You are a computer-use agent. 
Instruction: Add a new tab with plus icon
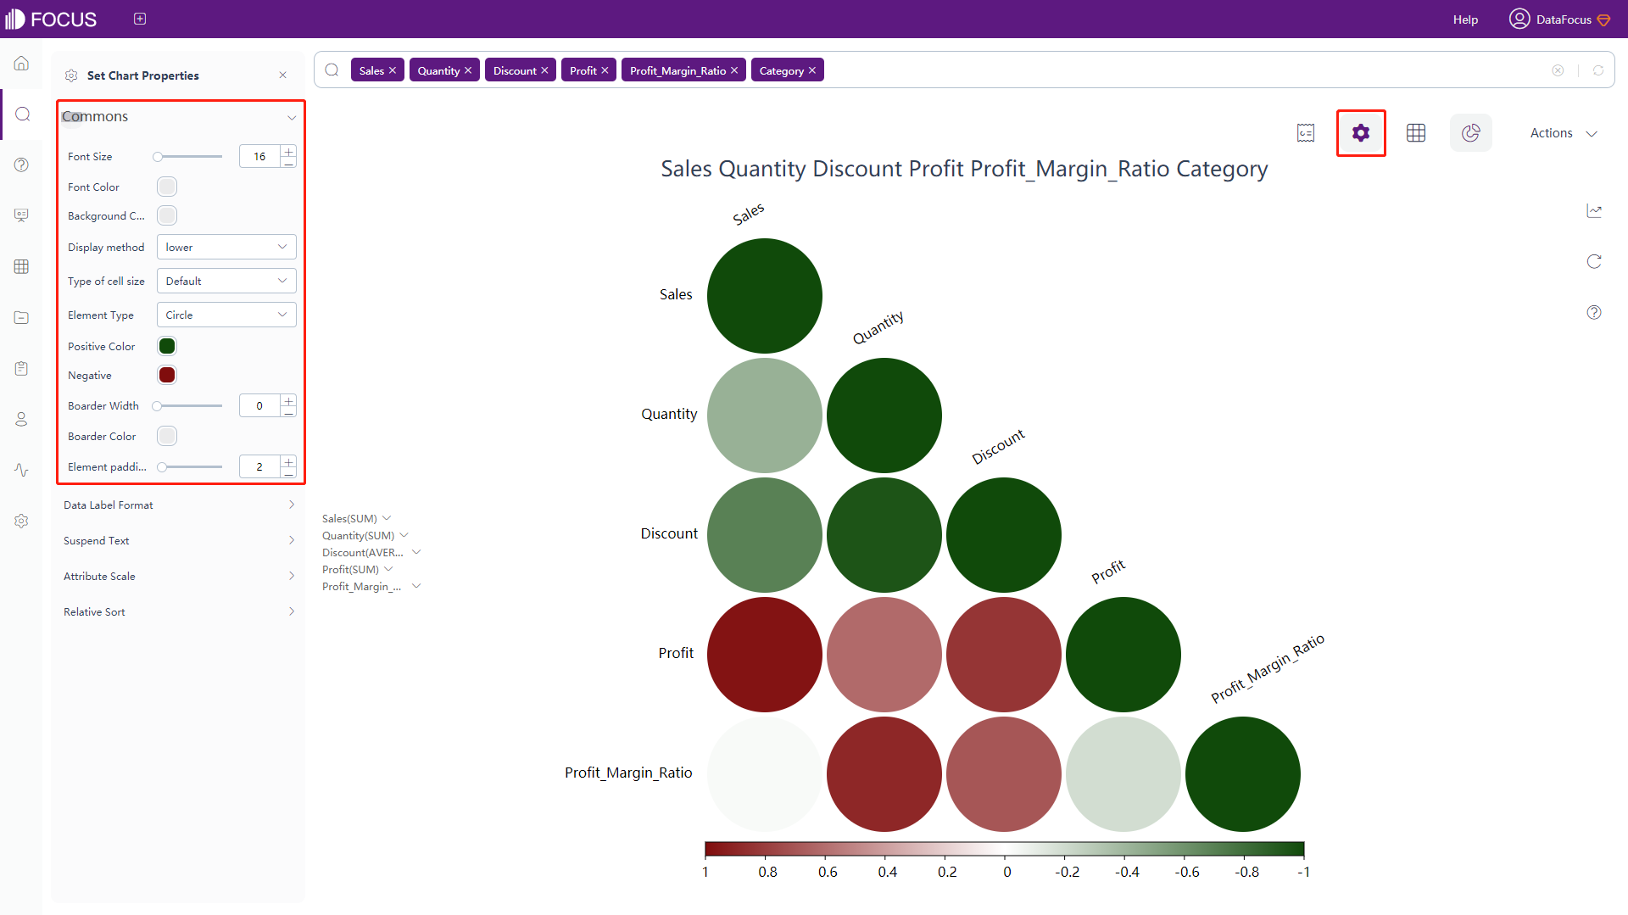[140, 19]
